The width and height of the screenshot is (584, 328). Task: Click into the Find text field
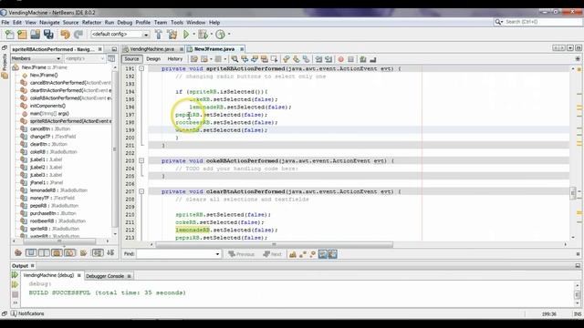[176, 254]
